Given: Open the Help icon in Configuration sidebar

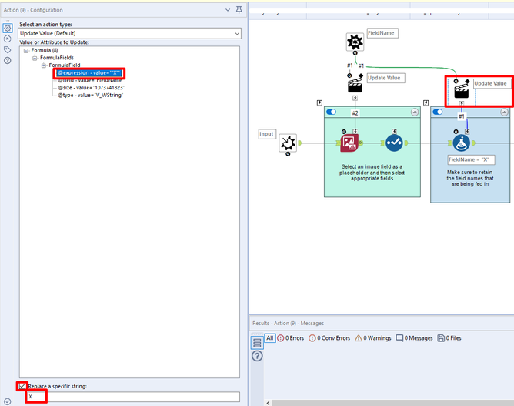Looking at the screenshot, I should pyautogui.click(x=7, y=60).
